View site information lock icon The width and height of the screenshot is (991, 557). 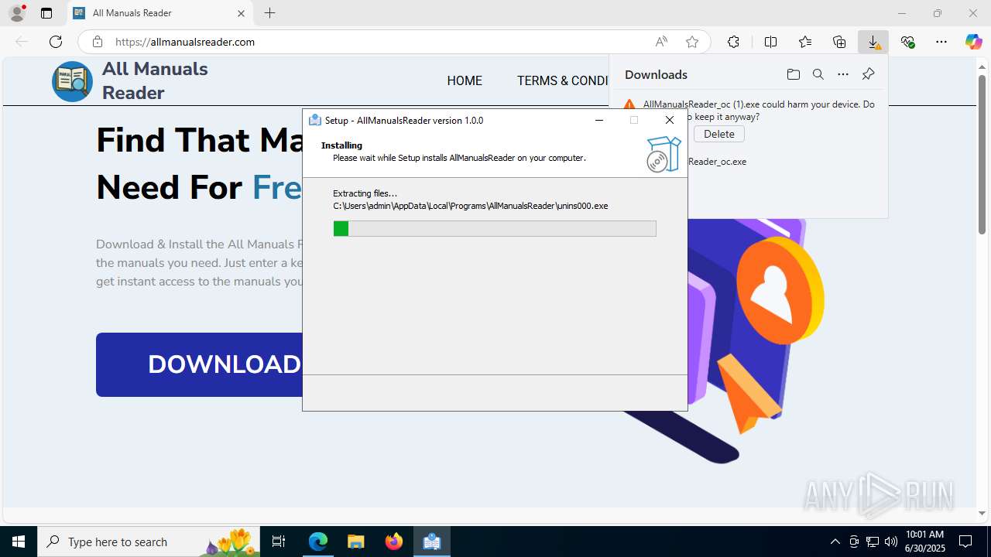pyautogui.click(x=98, y=42)
